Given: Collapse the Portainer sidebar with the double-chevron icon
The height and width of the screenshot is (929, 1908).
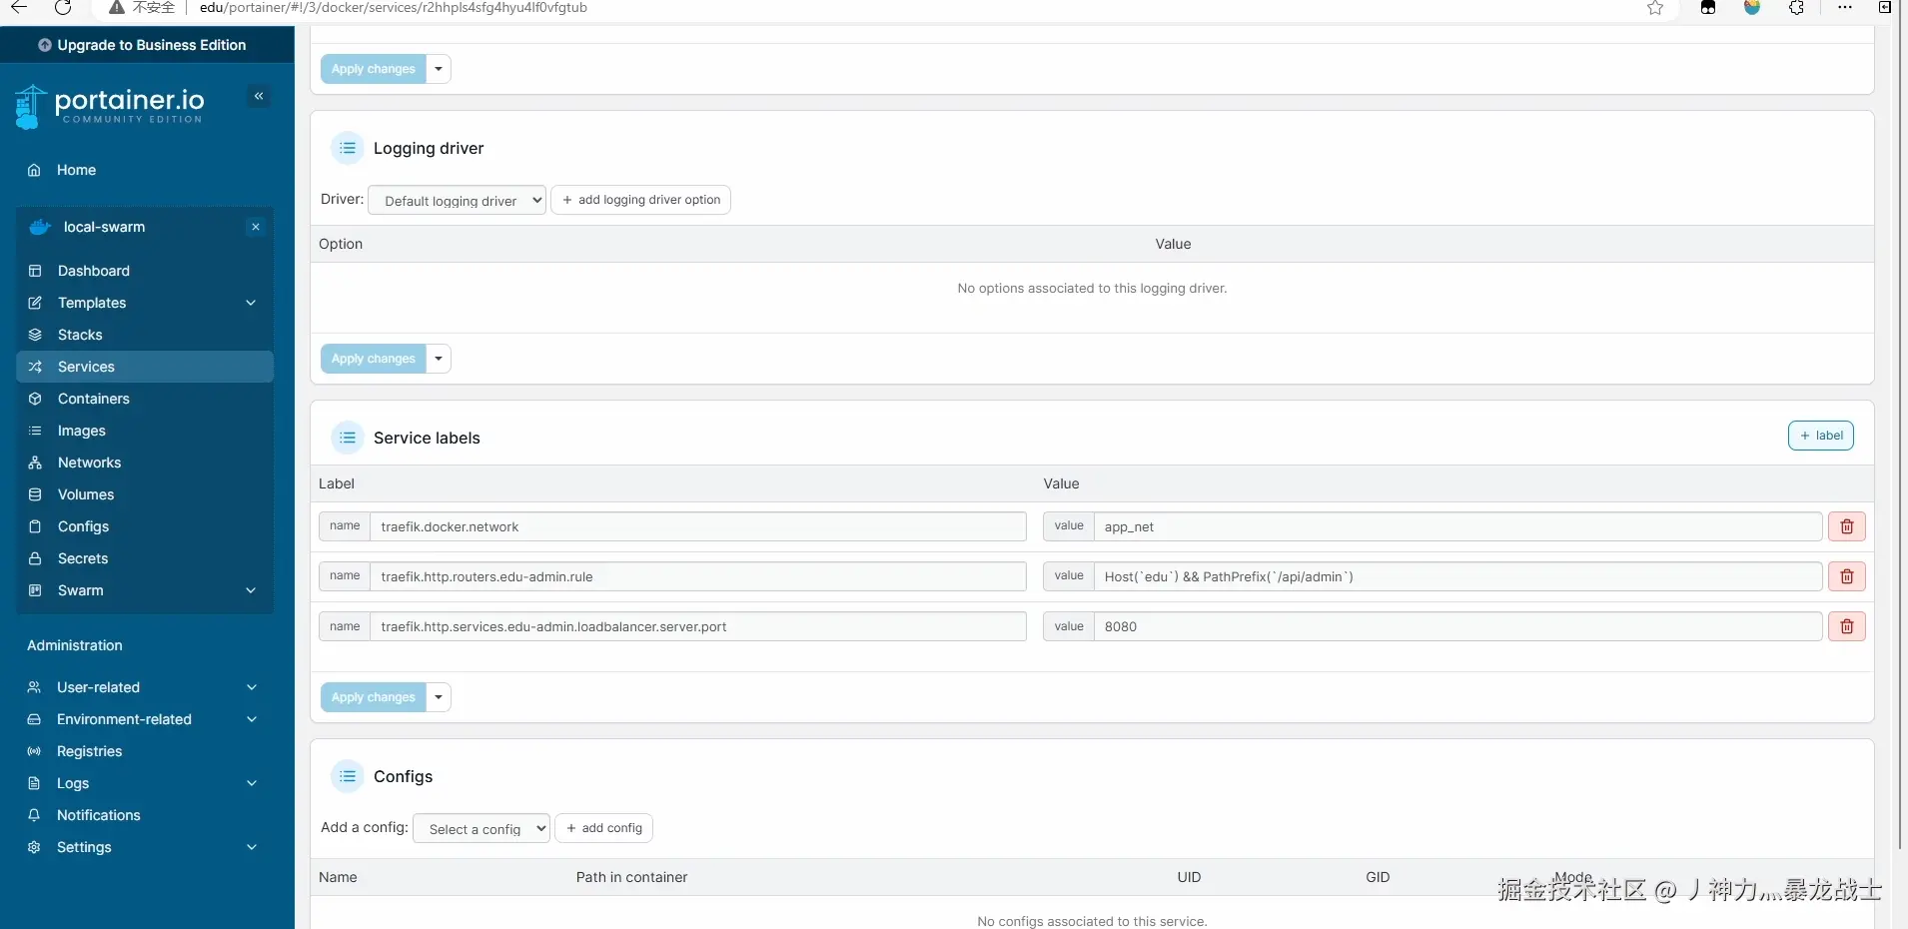Looking at the screenshot, I should [x=259, y=96].
